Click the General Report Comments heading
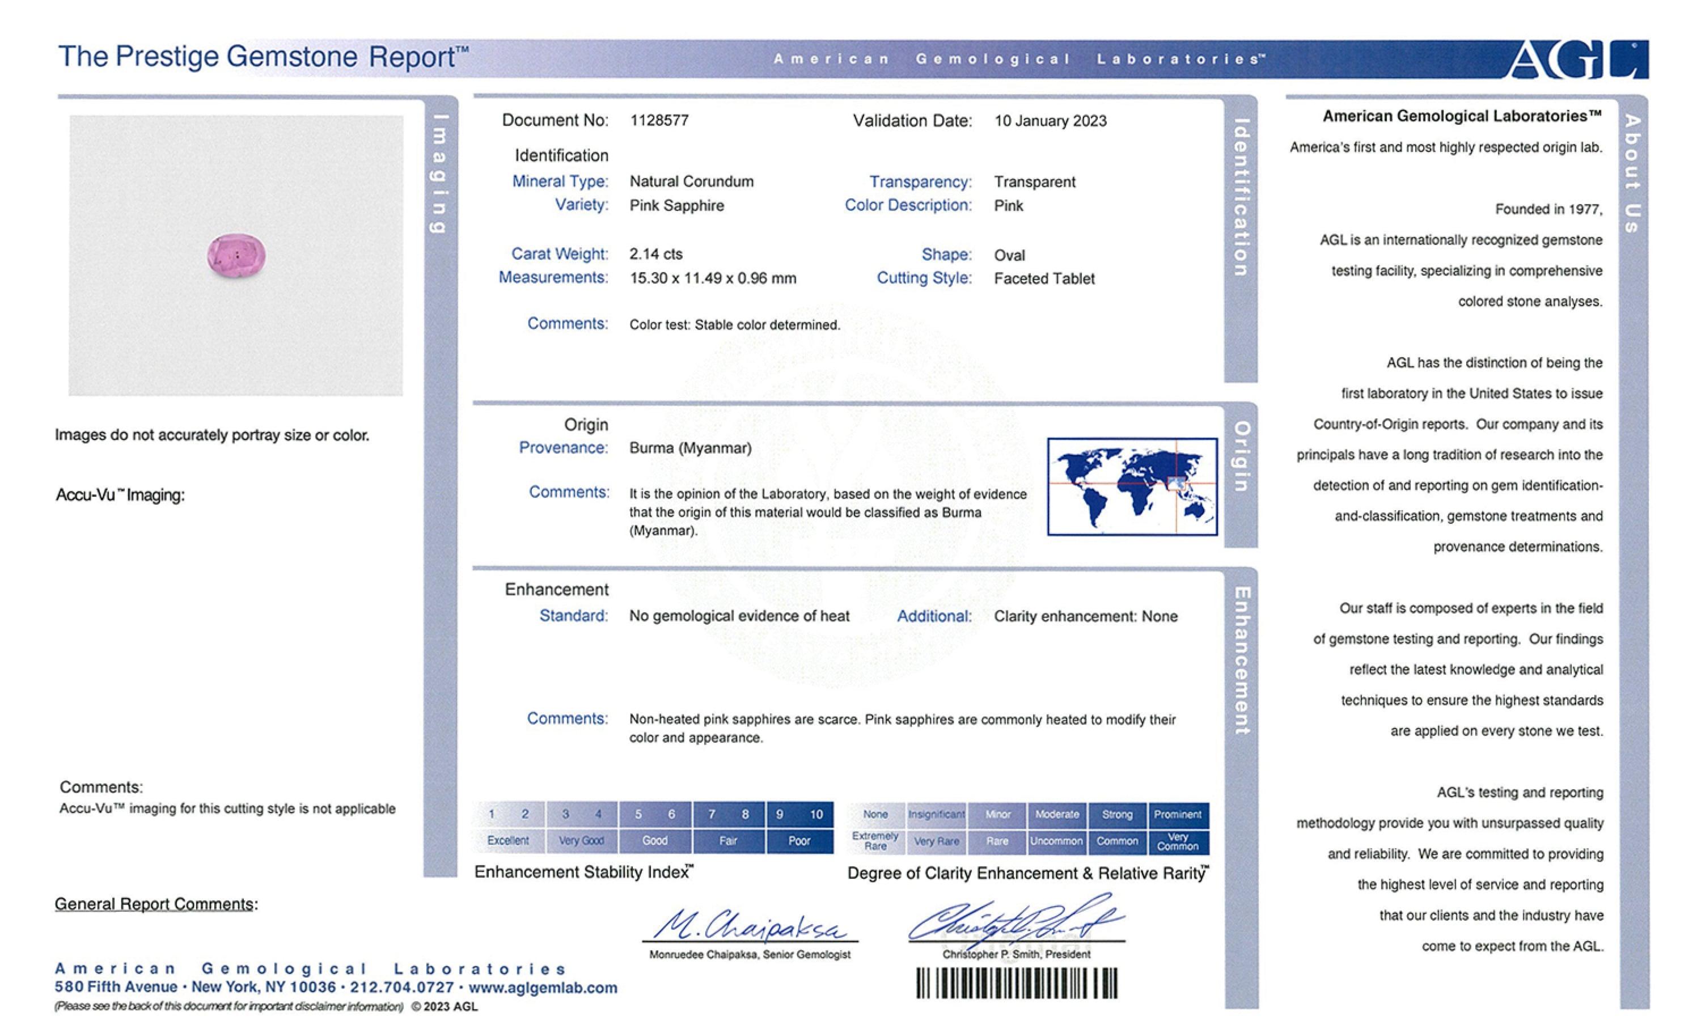The width and height of the screenshot is (1701, 1033). point(156,904)
